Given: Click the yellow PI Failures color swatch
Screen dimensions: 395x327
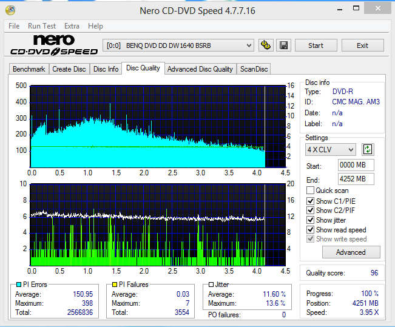Looking at the screenshot, I should (115, 285).
